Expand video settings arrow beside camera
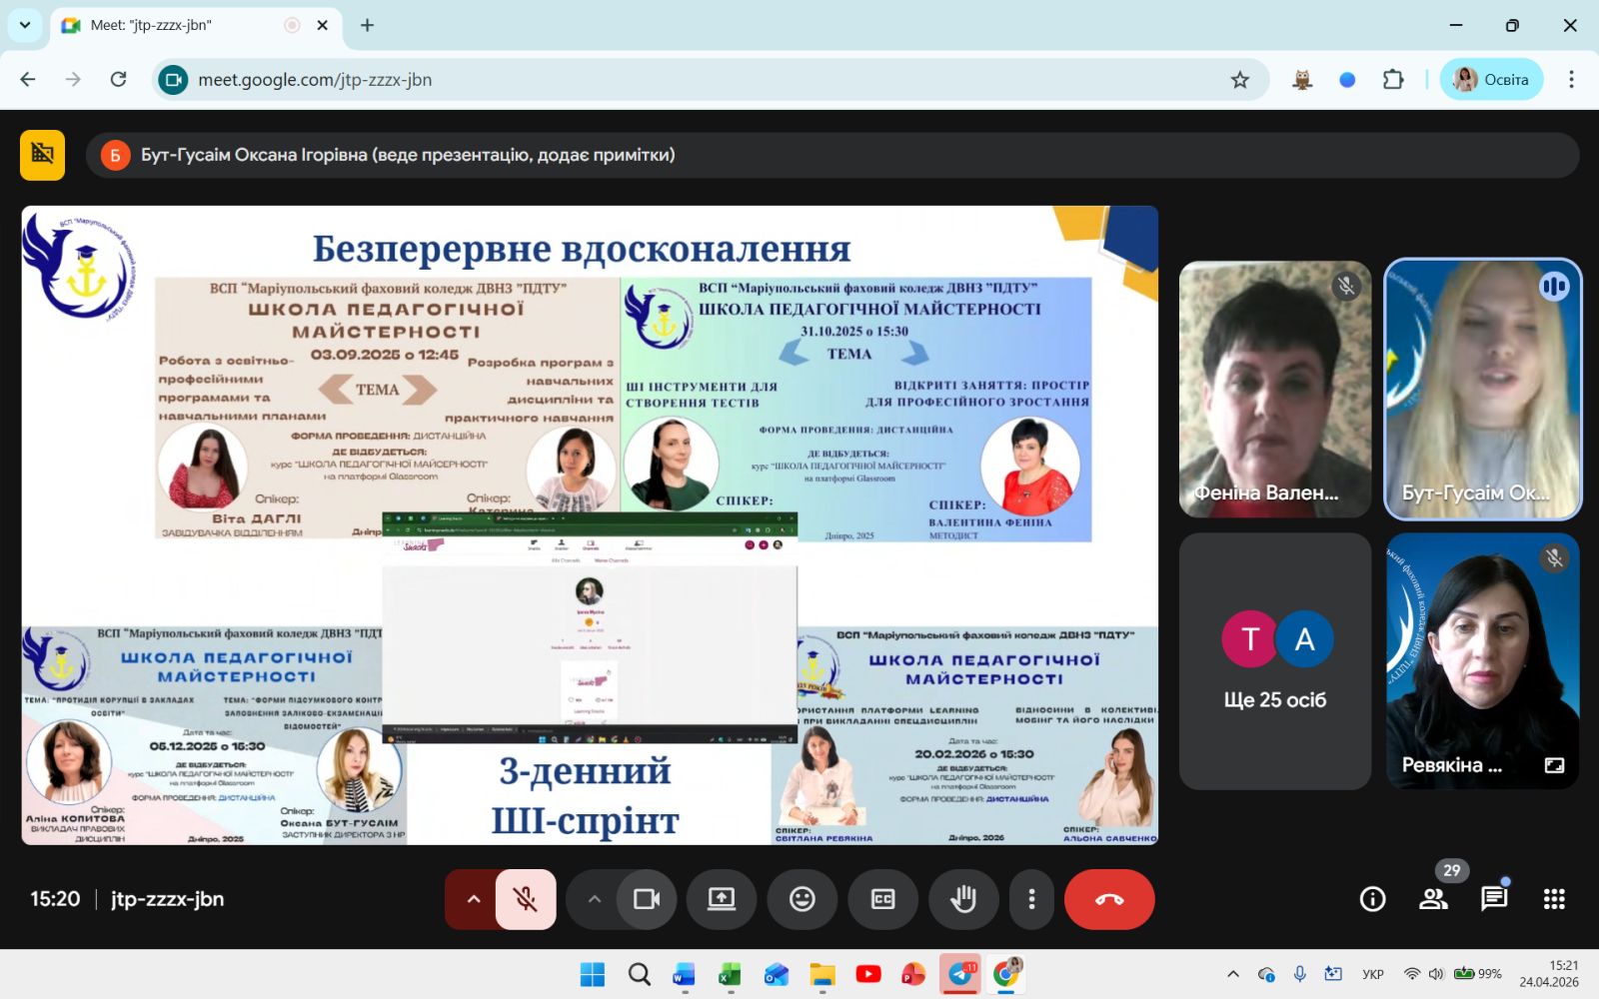The image size is (1599, 999). [595, 899]
